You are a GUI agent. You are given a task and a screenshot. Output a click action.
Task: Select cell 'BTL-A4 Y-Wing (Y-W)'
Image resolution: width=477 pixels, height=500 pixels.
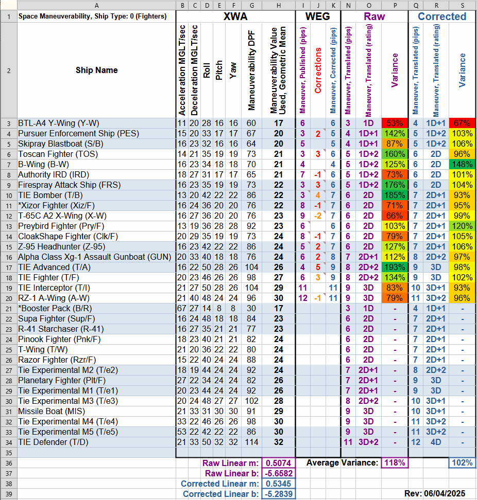[96, 123]
